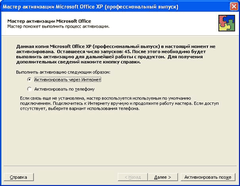Click the empty beige area below the instructions

(x=120, y=139)
